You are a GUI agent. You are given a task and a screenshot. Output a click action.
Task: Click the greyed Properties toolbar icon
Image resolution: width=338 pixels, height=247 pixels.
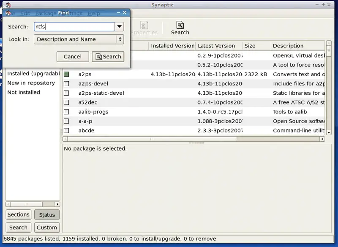click(x=144, y=28)
